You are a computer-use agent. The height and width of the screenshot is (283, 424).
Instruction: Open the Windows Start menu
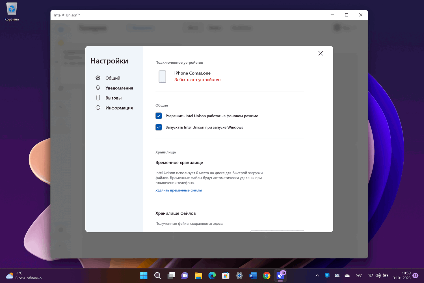pyautogui.click(x=144, y=276)
